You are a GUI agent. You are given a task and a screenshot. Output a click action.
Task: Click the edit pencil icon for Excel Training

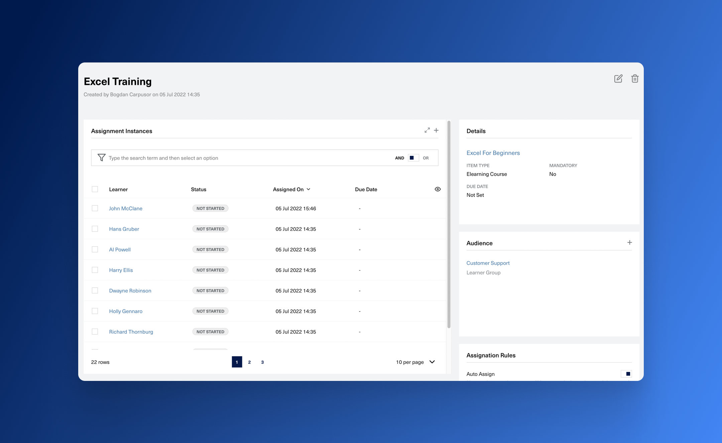click(618, 79)
